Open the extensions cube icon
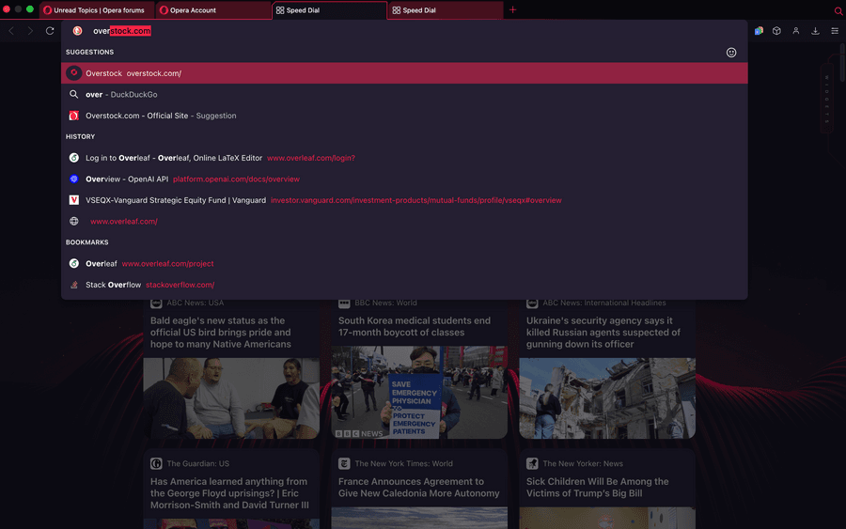846x529 pixels. coord(776,31)
